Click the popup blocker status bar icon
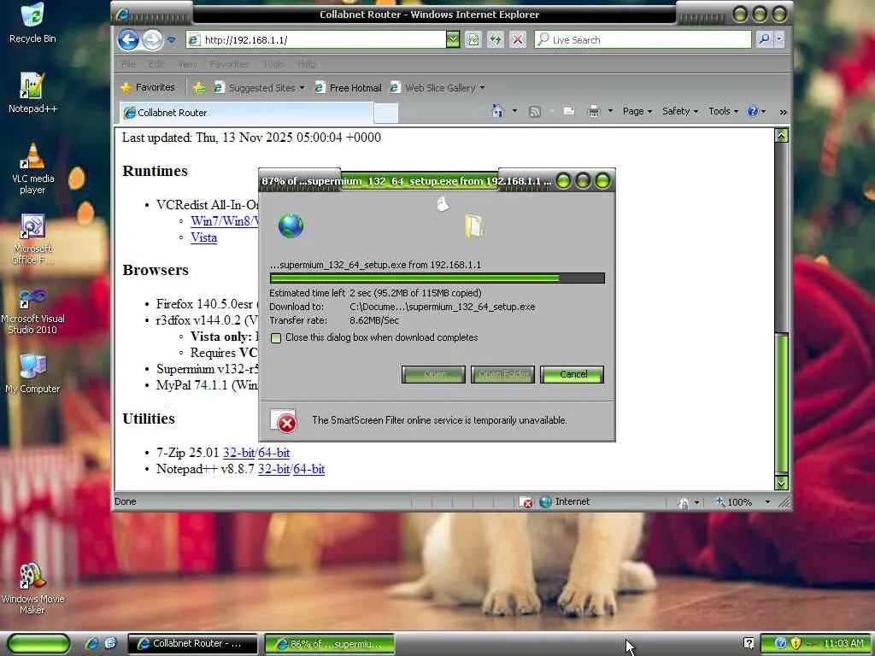This screenshot has height=656, width=875. pyautogui.click(x=526, y=502)
